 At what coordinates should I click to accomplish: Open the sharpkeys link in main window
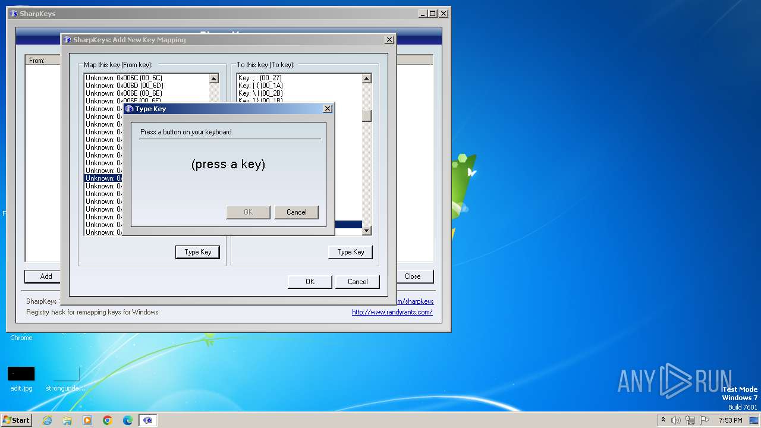tap(414, 301)
